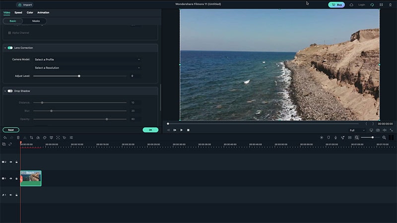397x223 pixels.
Task: Click the redo arrow icon
Action: tap(11, 137)
